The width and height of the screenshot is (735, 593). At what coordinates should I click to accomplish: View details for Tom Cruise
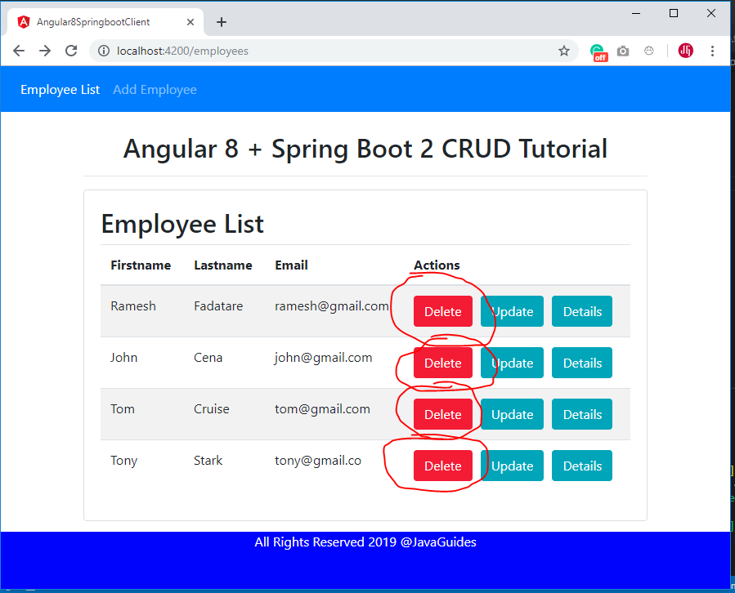[581, 414]
